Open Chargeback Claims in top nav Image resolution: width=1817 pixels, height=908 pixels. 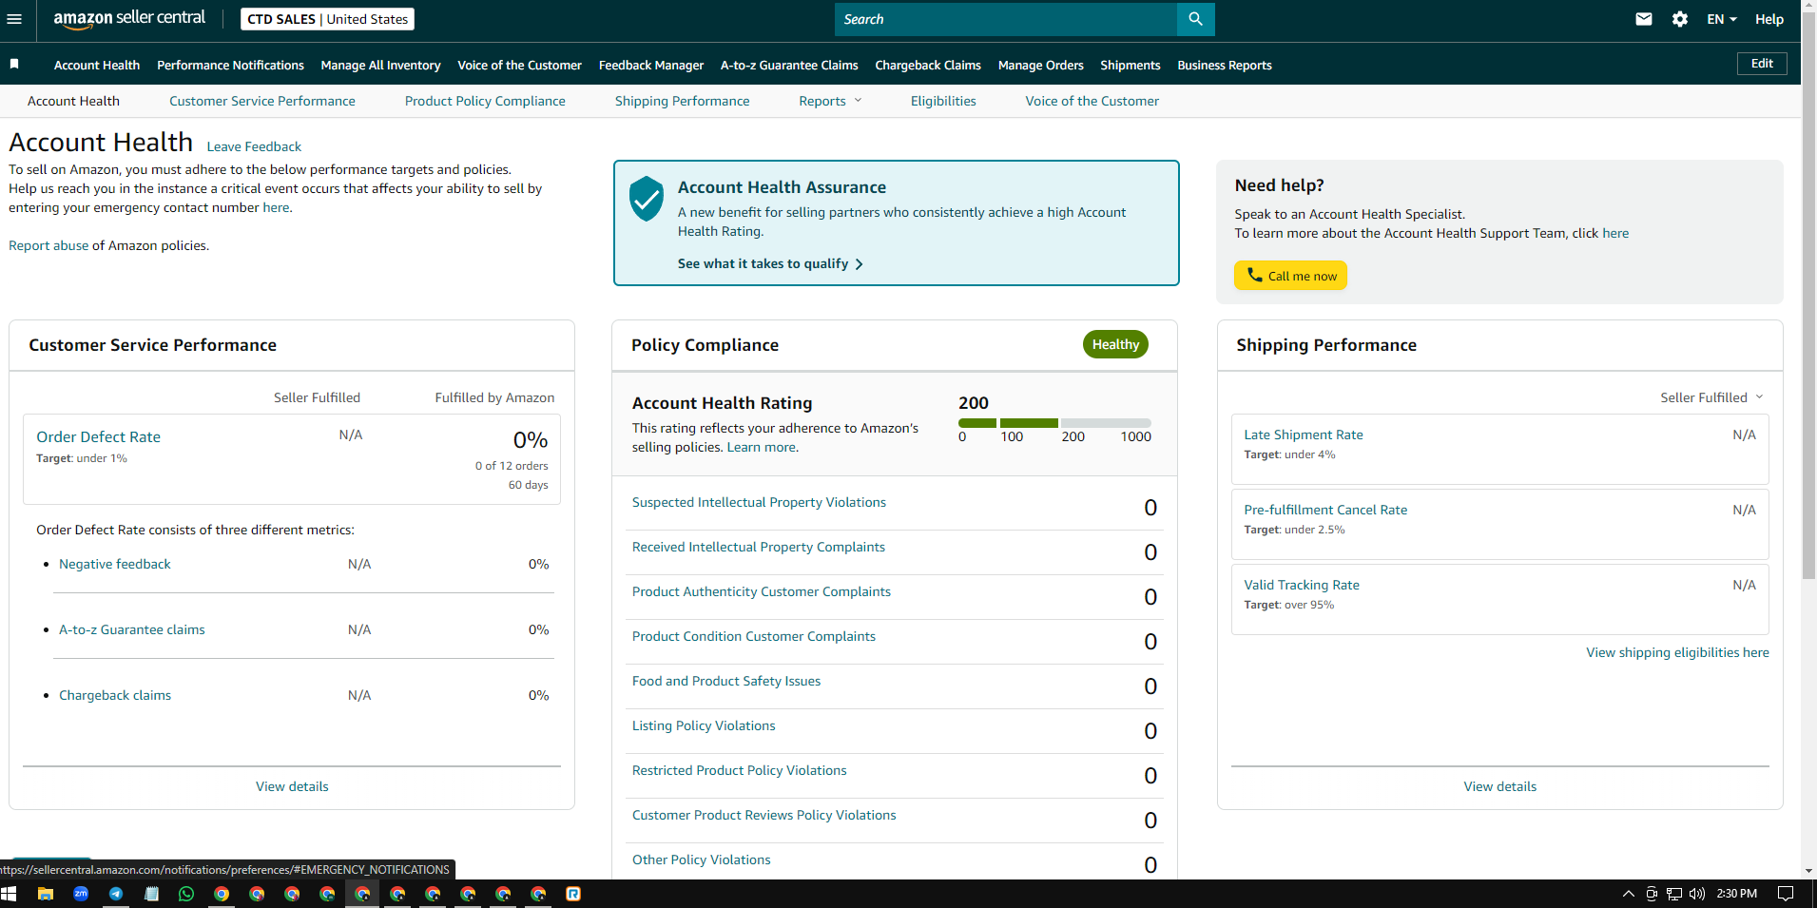coord(928,65)
